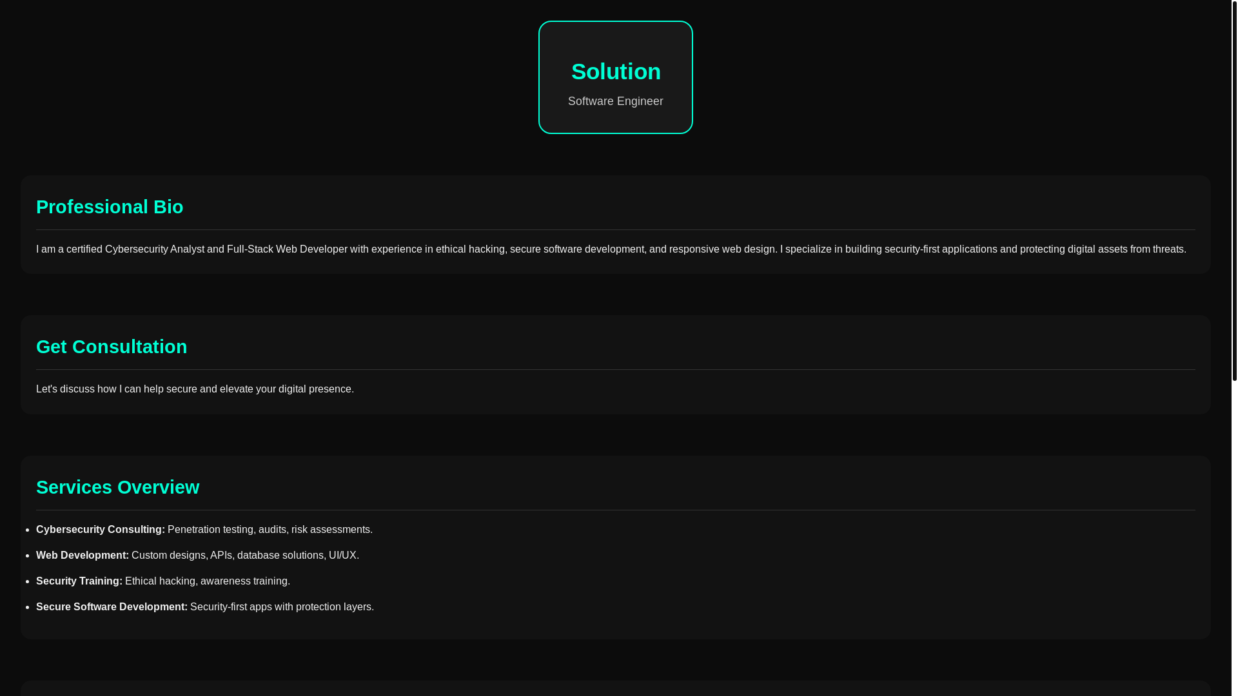Click the Software Engineer subtitle

click(x=616, y=101)
